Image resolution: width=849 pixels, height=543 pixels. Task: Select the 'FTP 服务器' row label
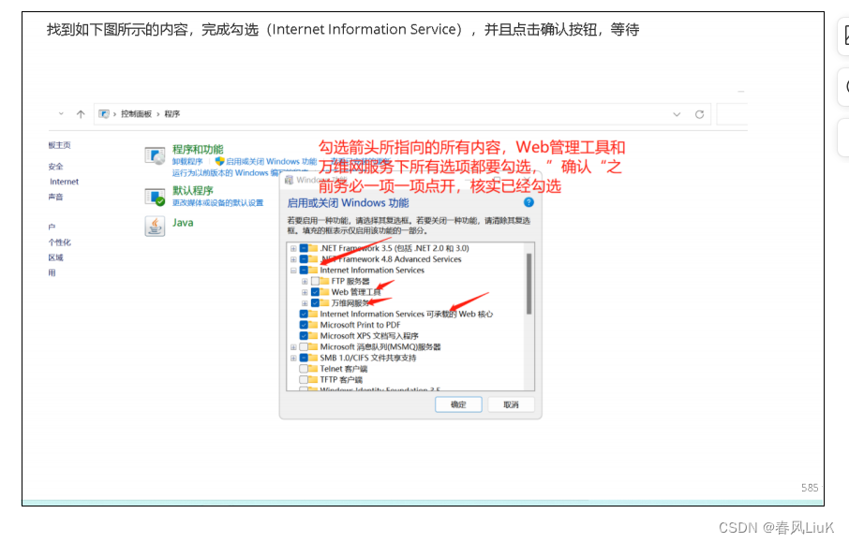(x=350, y=281)
